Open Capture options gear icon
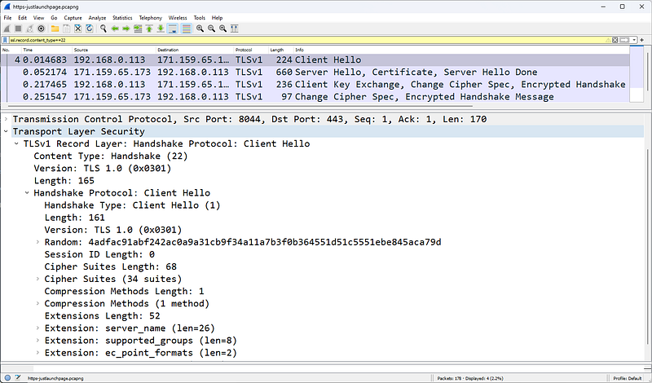 tap(41, 29)
